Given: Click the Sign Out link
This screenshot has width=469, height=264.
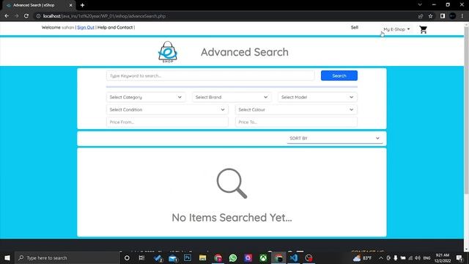Looking at the screenshot, I should click(x=86, y=27).
